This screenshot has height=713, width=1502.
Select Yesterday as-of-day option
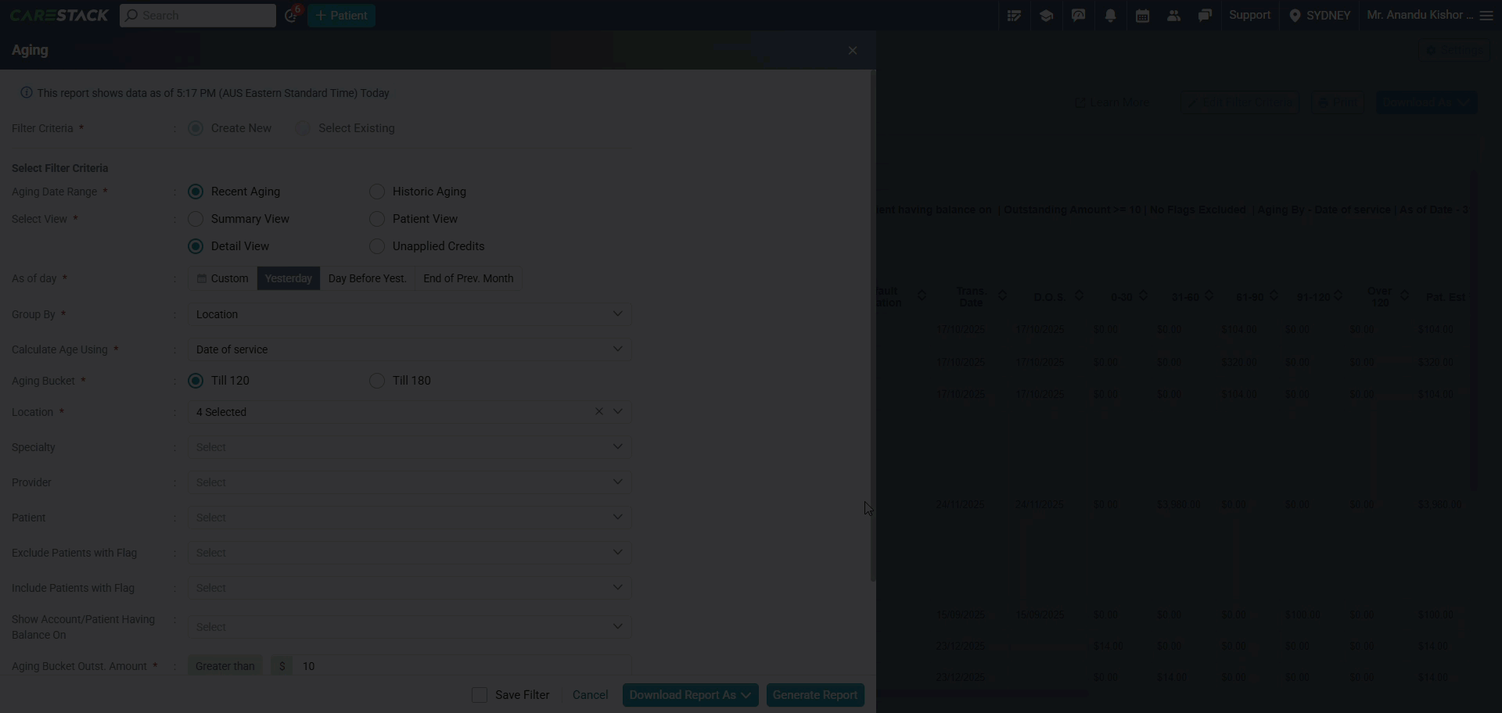[288, 278]
